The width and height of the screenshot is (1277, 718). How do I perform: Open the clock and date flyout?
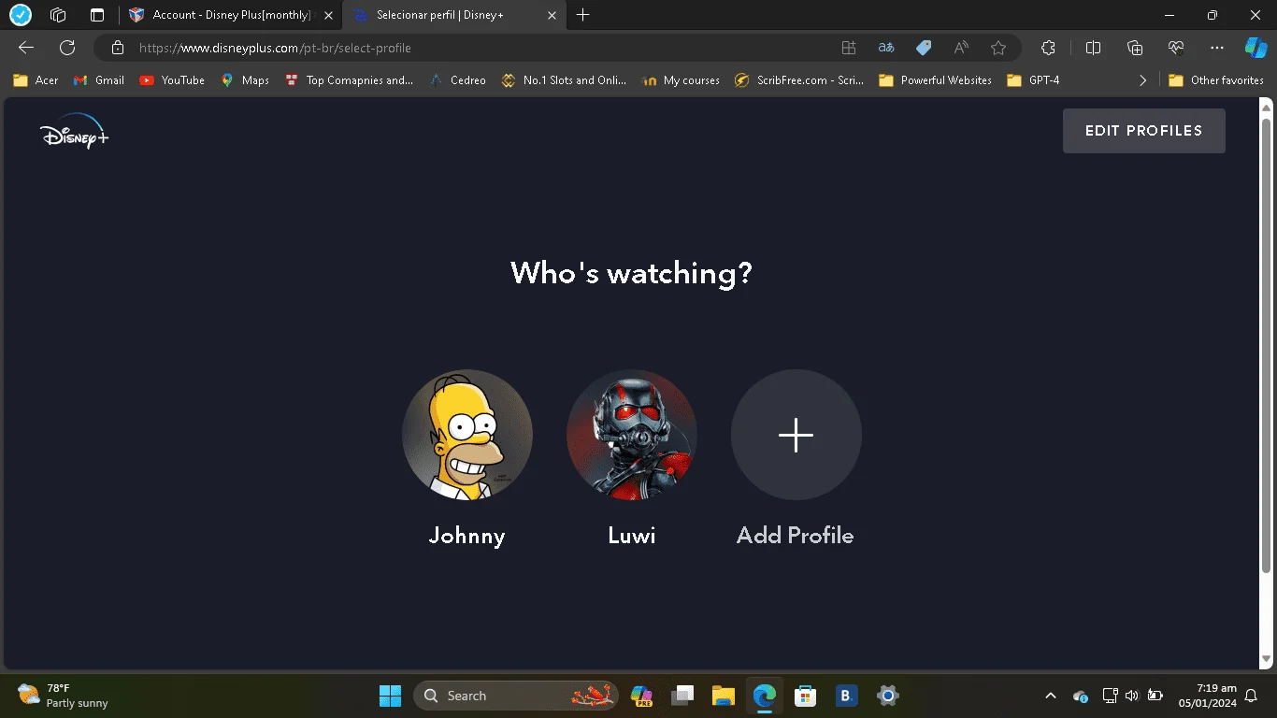point(1207,696)
